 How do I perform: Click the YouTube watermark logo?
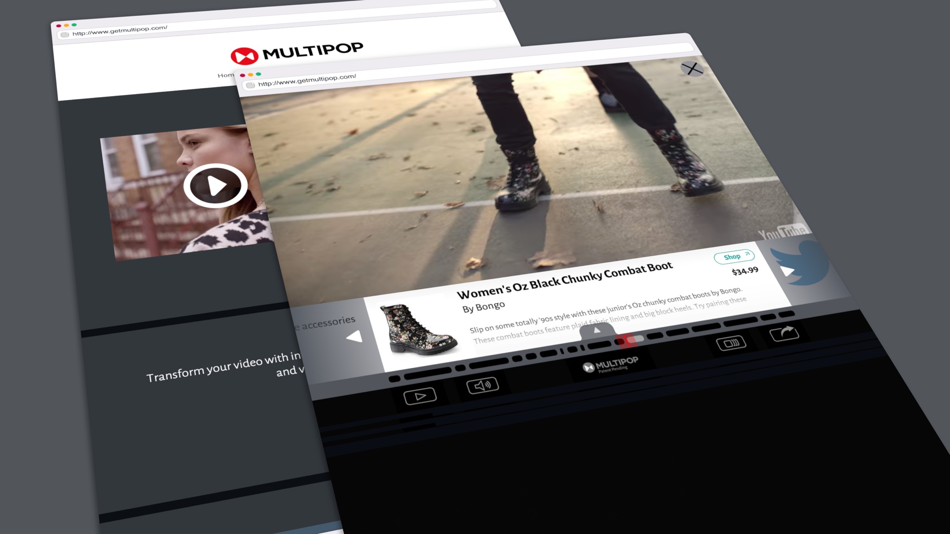click(x=783, y=232)
